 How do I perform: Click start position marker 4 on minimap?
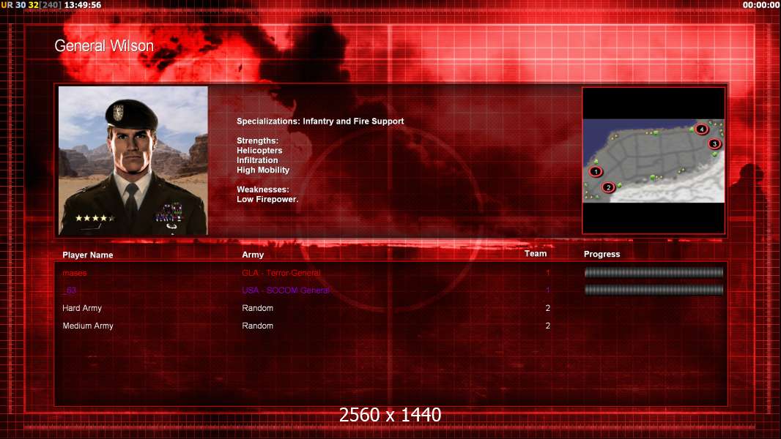[x=701, y=130]
